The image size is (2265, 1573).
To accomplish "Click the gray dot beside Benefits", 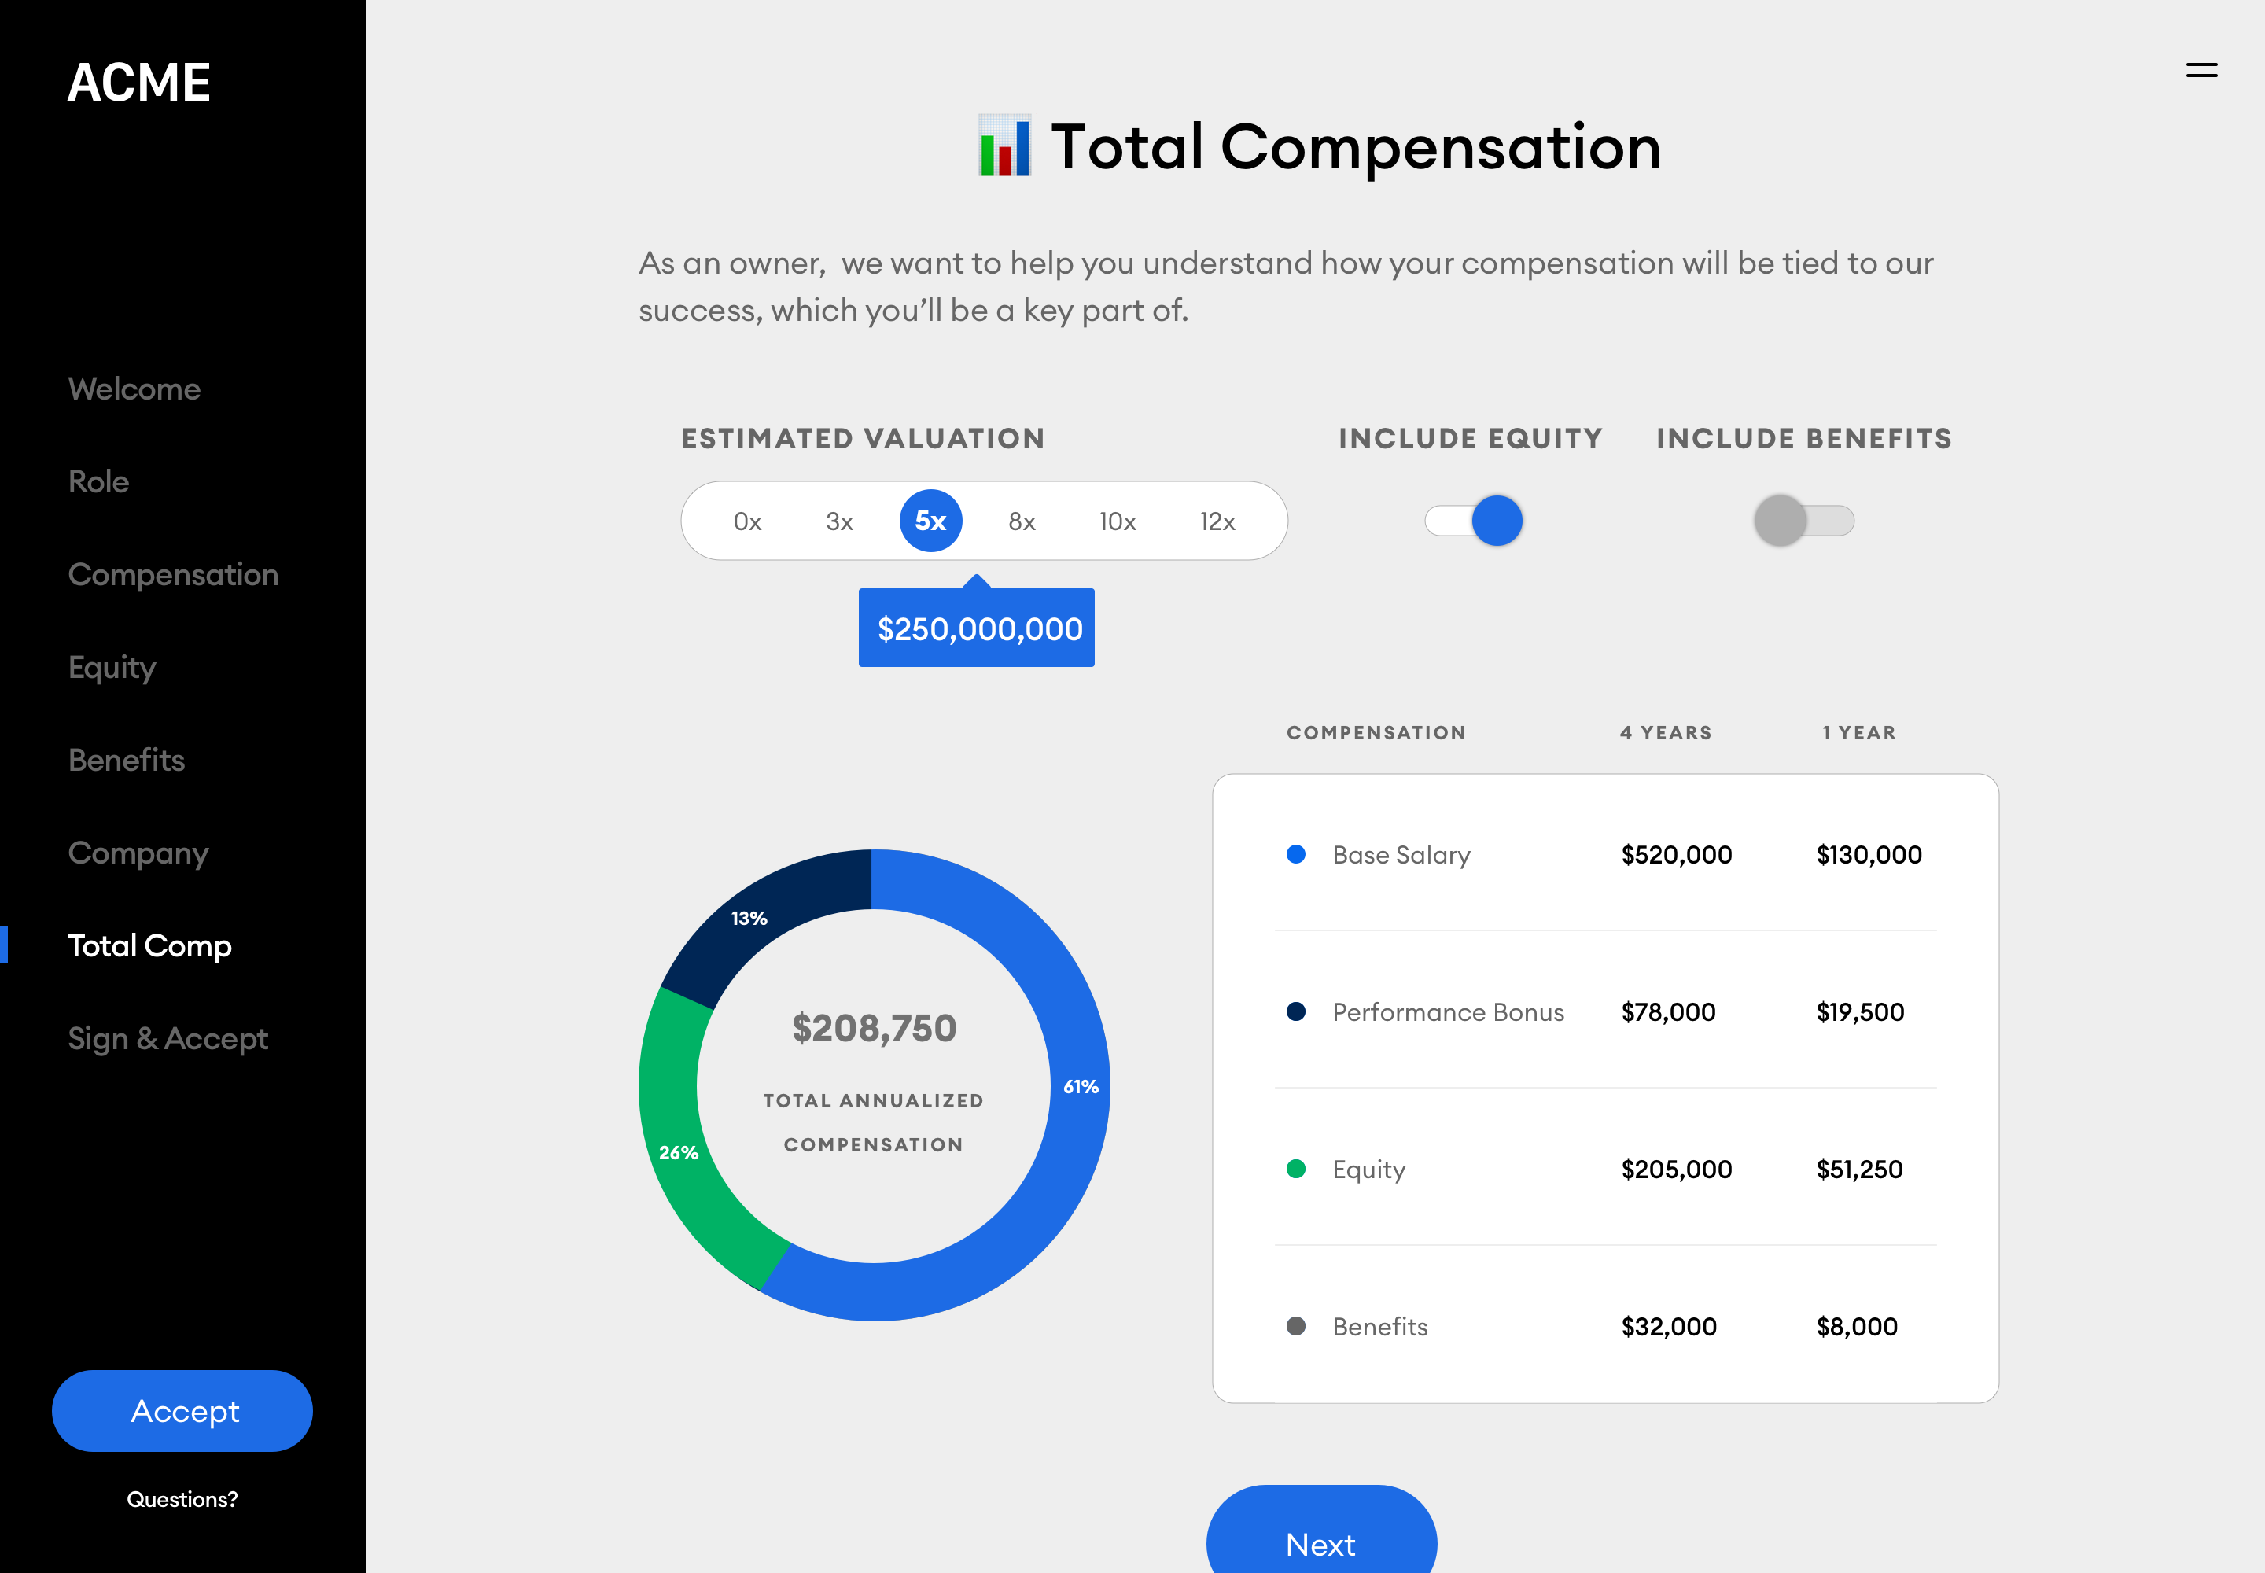I will [1295, 1327].
